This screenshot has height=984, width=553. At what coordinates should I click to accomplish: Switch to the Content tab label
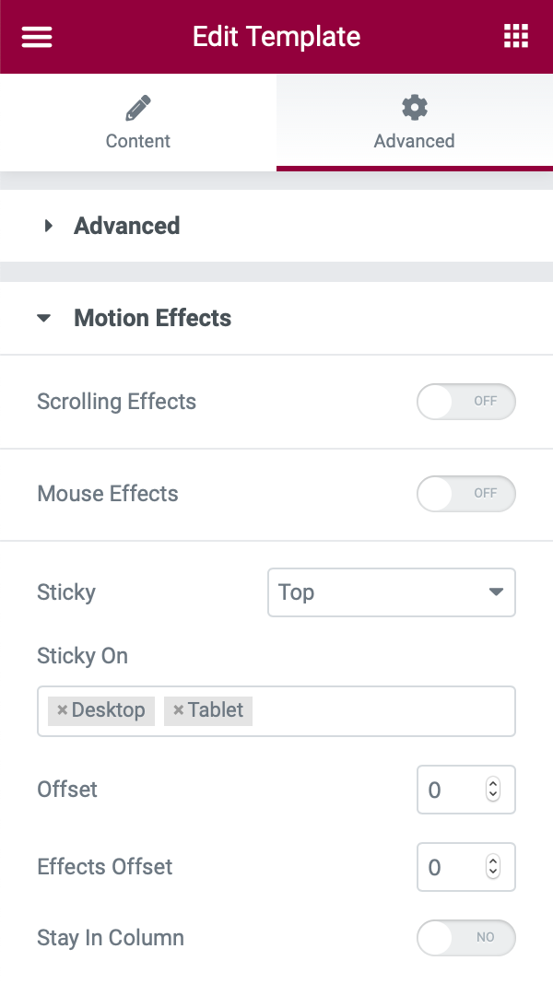tap(137, 141)
